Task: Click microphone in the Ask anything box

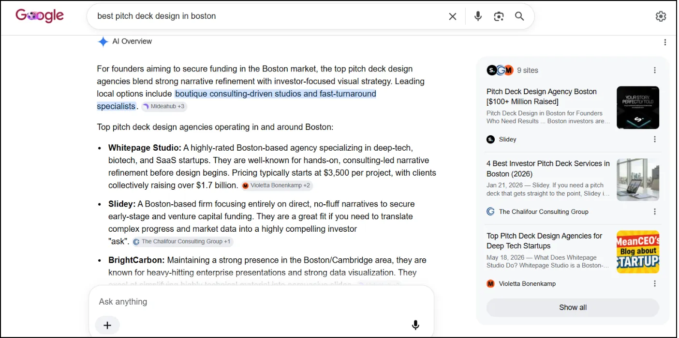Action: pyautogui.click(x=415, y=325)
